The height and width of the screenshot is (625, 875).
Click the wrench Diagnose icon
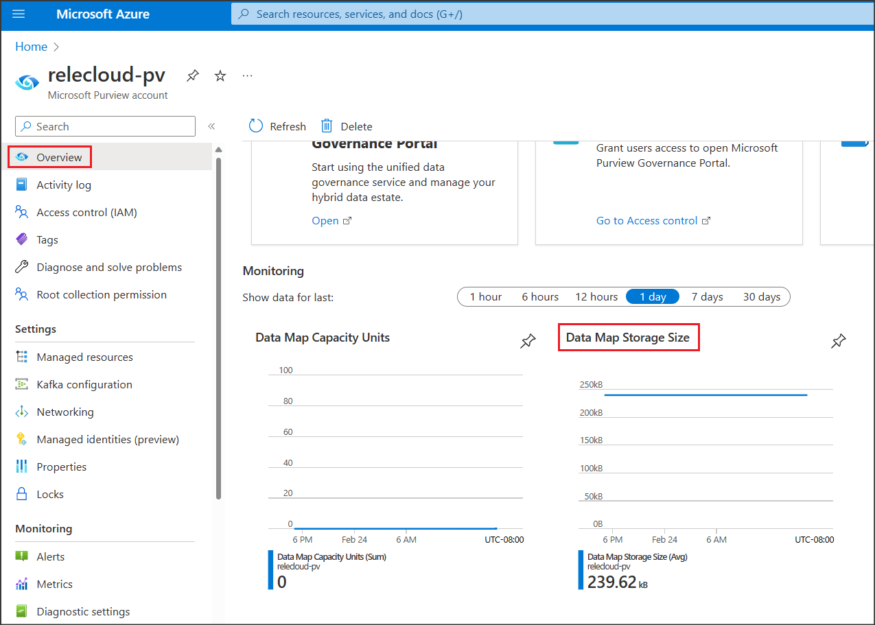click(x=22, y=267)
